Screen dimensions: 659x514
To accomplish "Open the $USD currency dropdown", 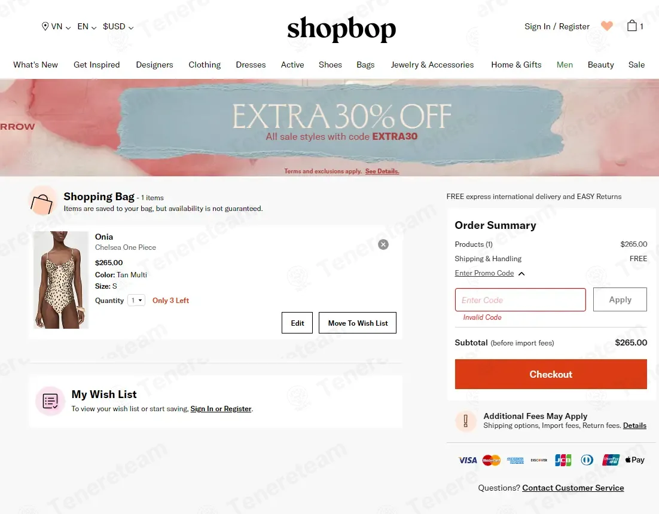I will [x=118, y=26].
